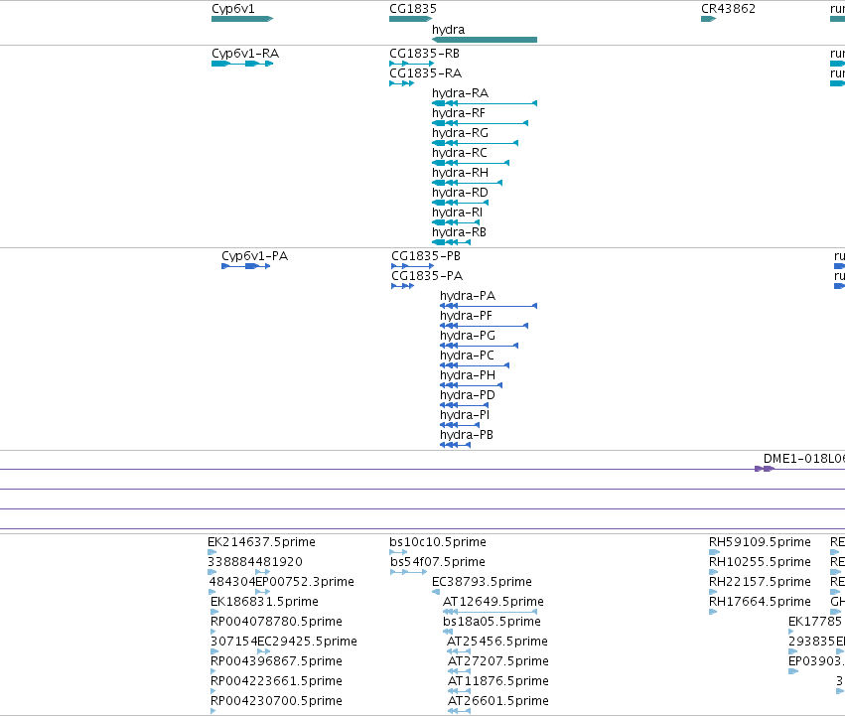Viewport: 845px width, 716px height.
Task: Open EST AT12649.5prime
Action: [x=490, y=612]
